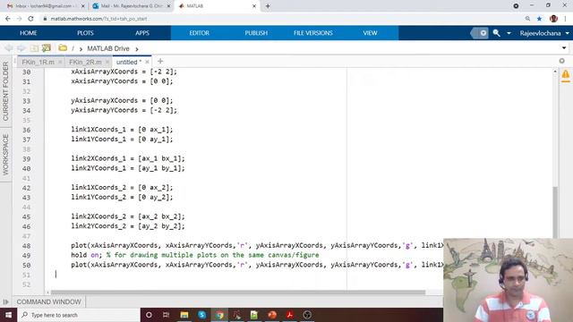Switch to the Mail browser tab
573x322 pixels.
point(131,6)
